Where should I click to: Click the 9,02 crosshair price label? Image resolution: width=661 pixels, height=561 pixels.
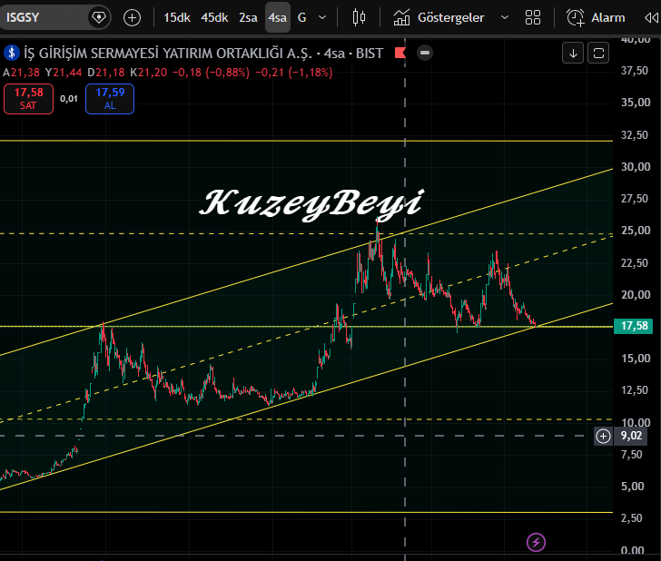632,436
